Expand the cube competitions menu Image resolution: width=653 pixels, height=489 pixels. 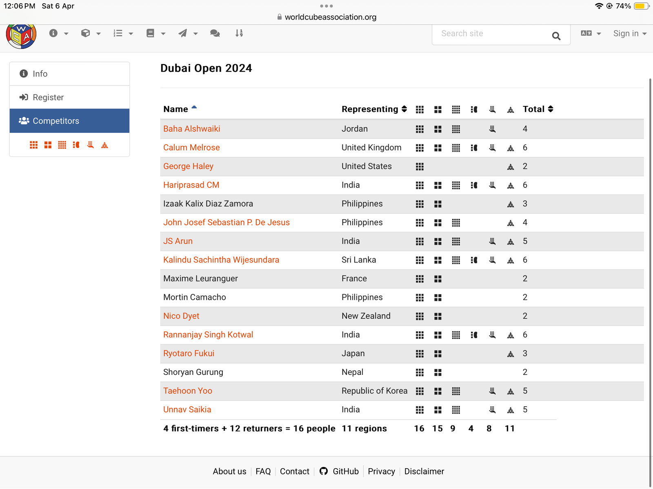(x=91, y=33)
